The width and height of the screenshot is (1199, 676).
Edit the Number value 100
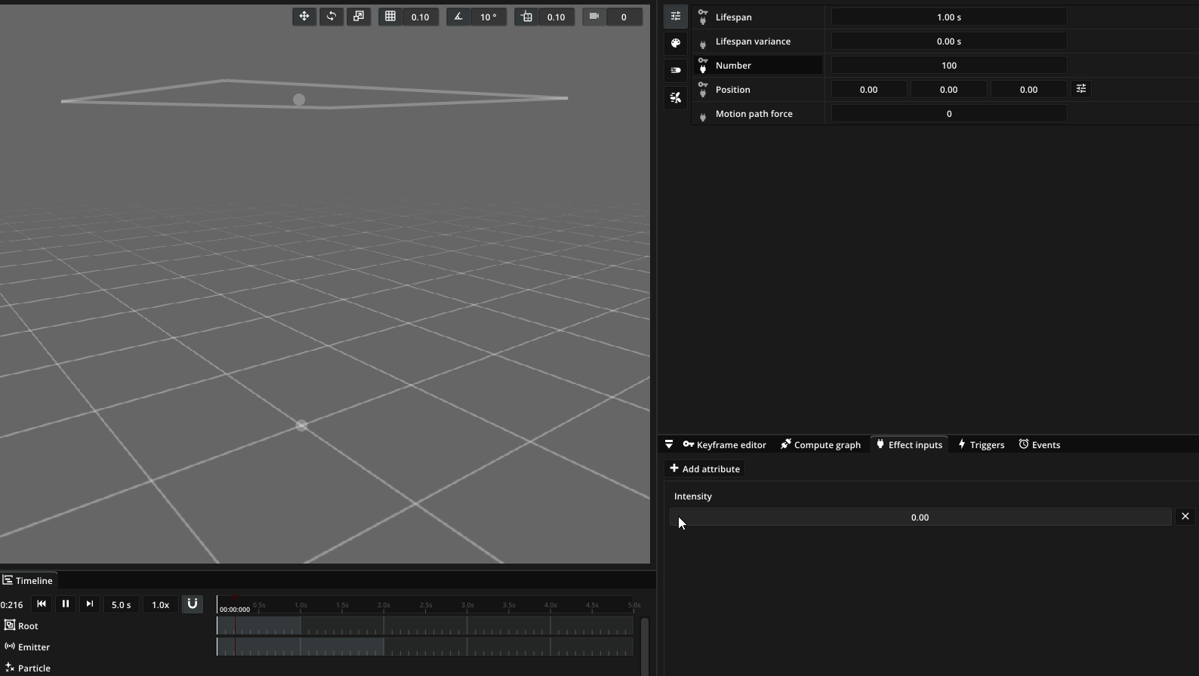tap(949, 65)
